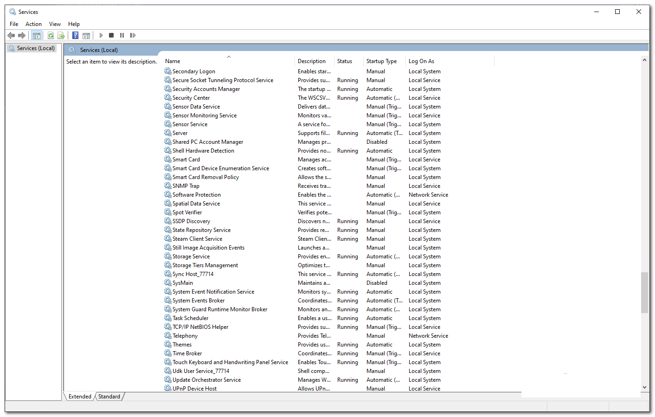
Task: Click the scrollbar down arrow
Action: [644, 386]
